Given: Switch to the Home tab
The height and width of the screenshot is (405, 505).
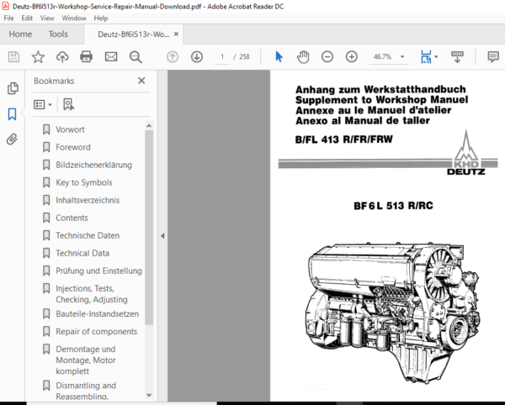Looking at the screenshot, I should [x=20, y=34].
